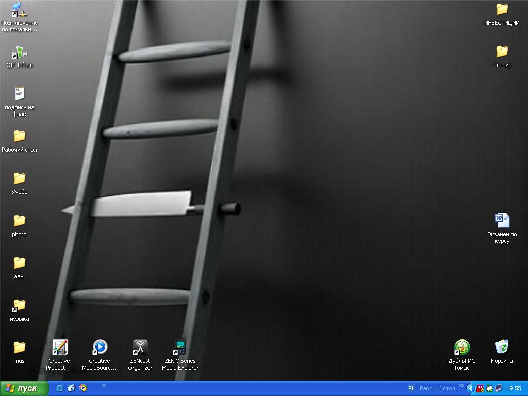Open the пуск Start menu

(x=24, y=389)
